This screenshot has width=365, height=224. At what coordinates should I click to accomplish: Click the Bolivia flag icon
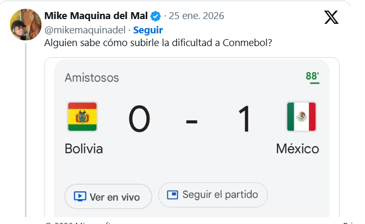click(x=82, y=117)
